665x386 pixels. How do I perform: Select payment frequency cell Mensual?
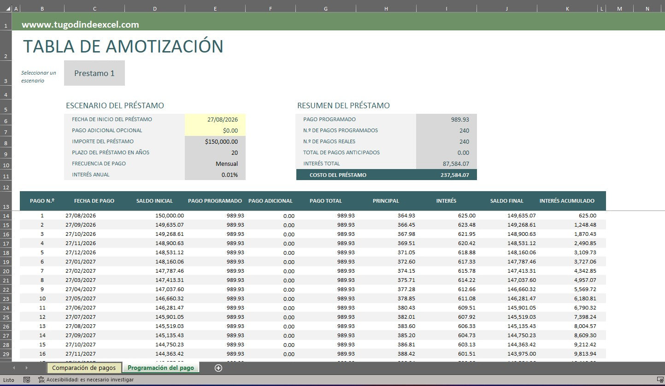click(215, 164)
